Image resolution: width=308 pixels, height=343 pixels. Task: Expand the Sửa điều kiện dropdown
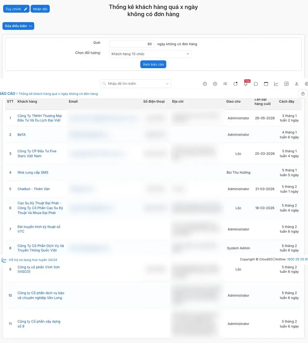pos(18,26)
